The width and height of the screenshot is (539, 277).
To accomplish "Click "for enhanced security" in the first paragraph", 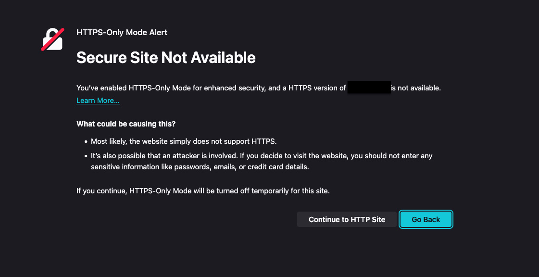I will click(x=228, y=88).
